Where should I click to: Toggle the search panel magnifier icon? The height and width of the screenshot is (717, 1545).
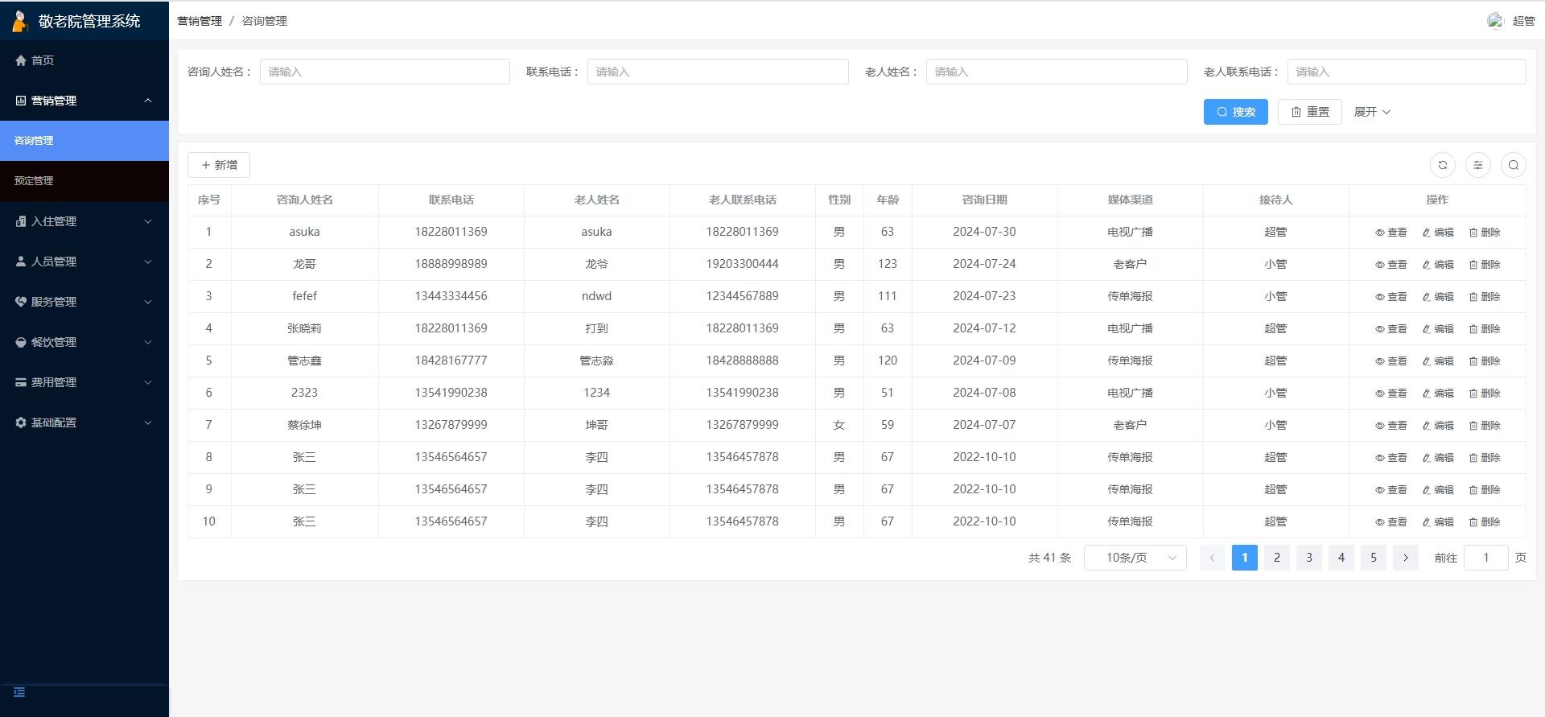tap(1513, 165)
